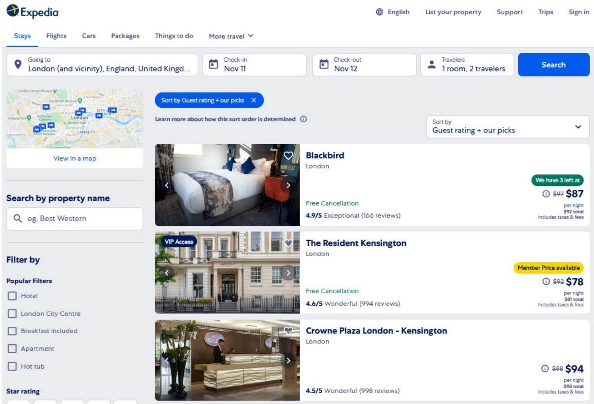Image resolution: width=594 pixels, height=404 pixels.
Task: Click the Travelers person icon
Action: coord(431,64)
